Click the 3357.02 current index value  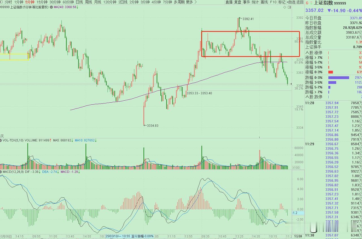tap(314, 10)
